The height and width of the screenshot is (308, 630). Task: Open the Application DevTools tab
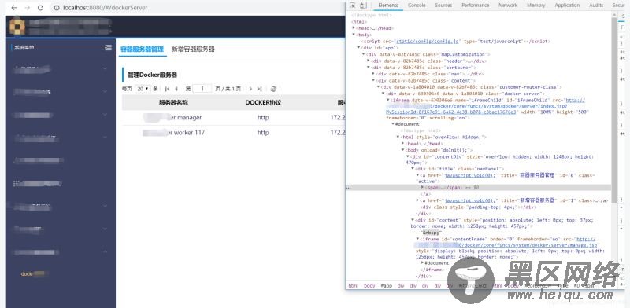567,5
